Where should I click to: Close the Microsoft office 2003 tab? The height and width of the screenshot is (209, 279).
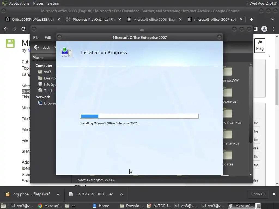(x=180, y=19)
